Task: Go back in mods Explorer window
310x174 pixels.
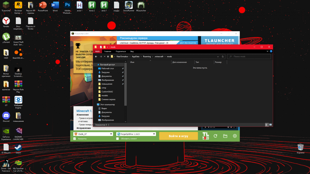Action: click(x=96, y=57)
